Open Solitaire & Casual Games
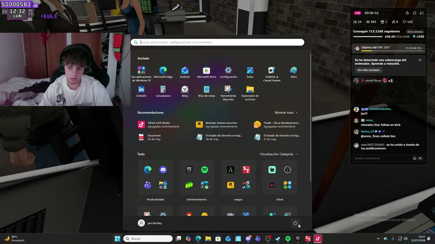This screenshot has height=244, width=435. pos(272,74)
